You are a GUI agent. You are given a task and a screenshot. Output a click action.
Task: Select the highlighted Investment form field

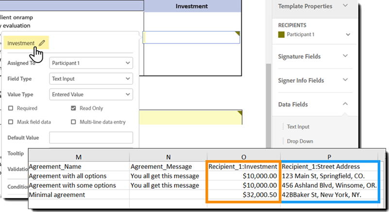coord(192,37)
